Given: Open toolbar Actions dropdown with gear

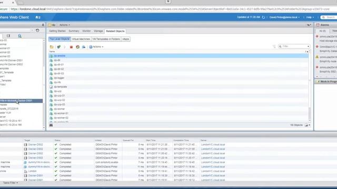Looking at the screenshot, I should click(x=96, y=47).
